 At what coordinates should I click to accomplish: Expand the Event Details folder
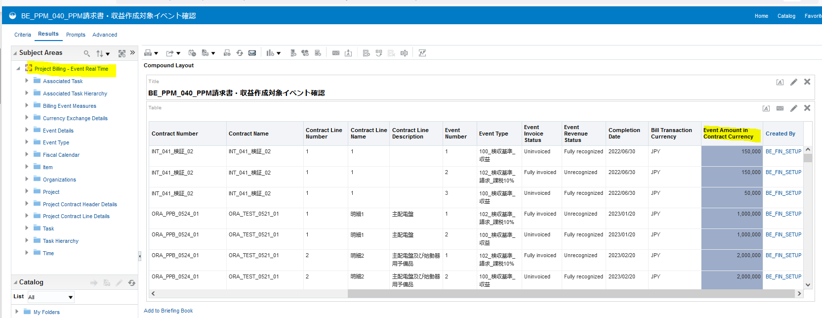pyautogui.click(x=27, y=130)
